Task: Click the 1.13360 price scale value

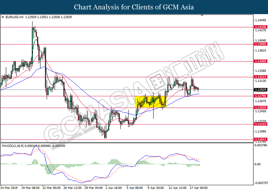Action: [x=261, y=71]
